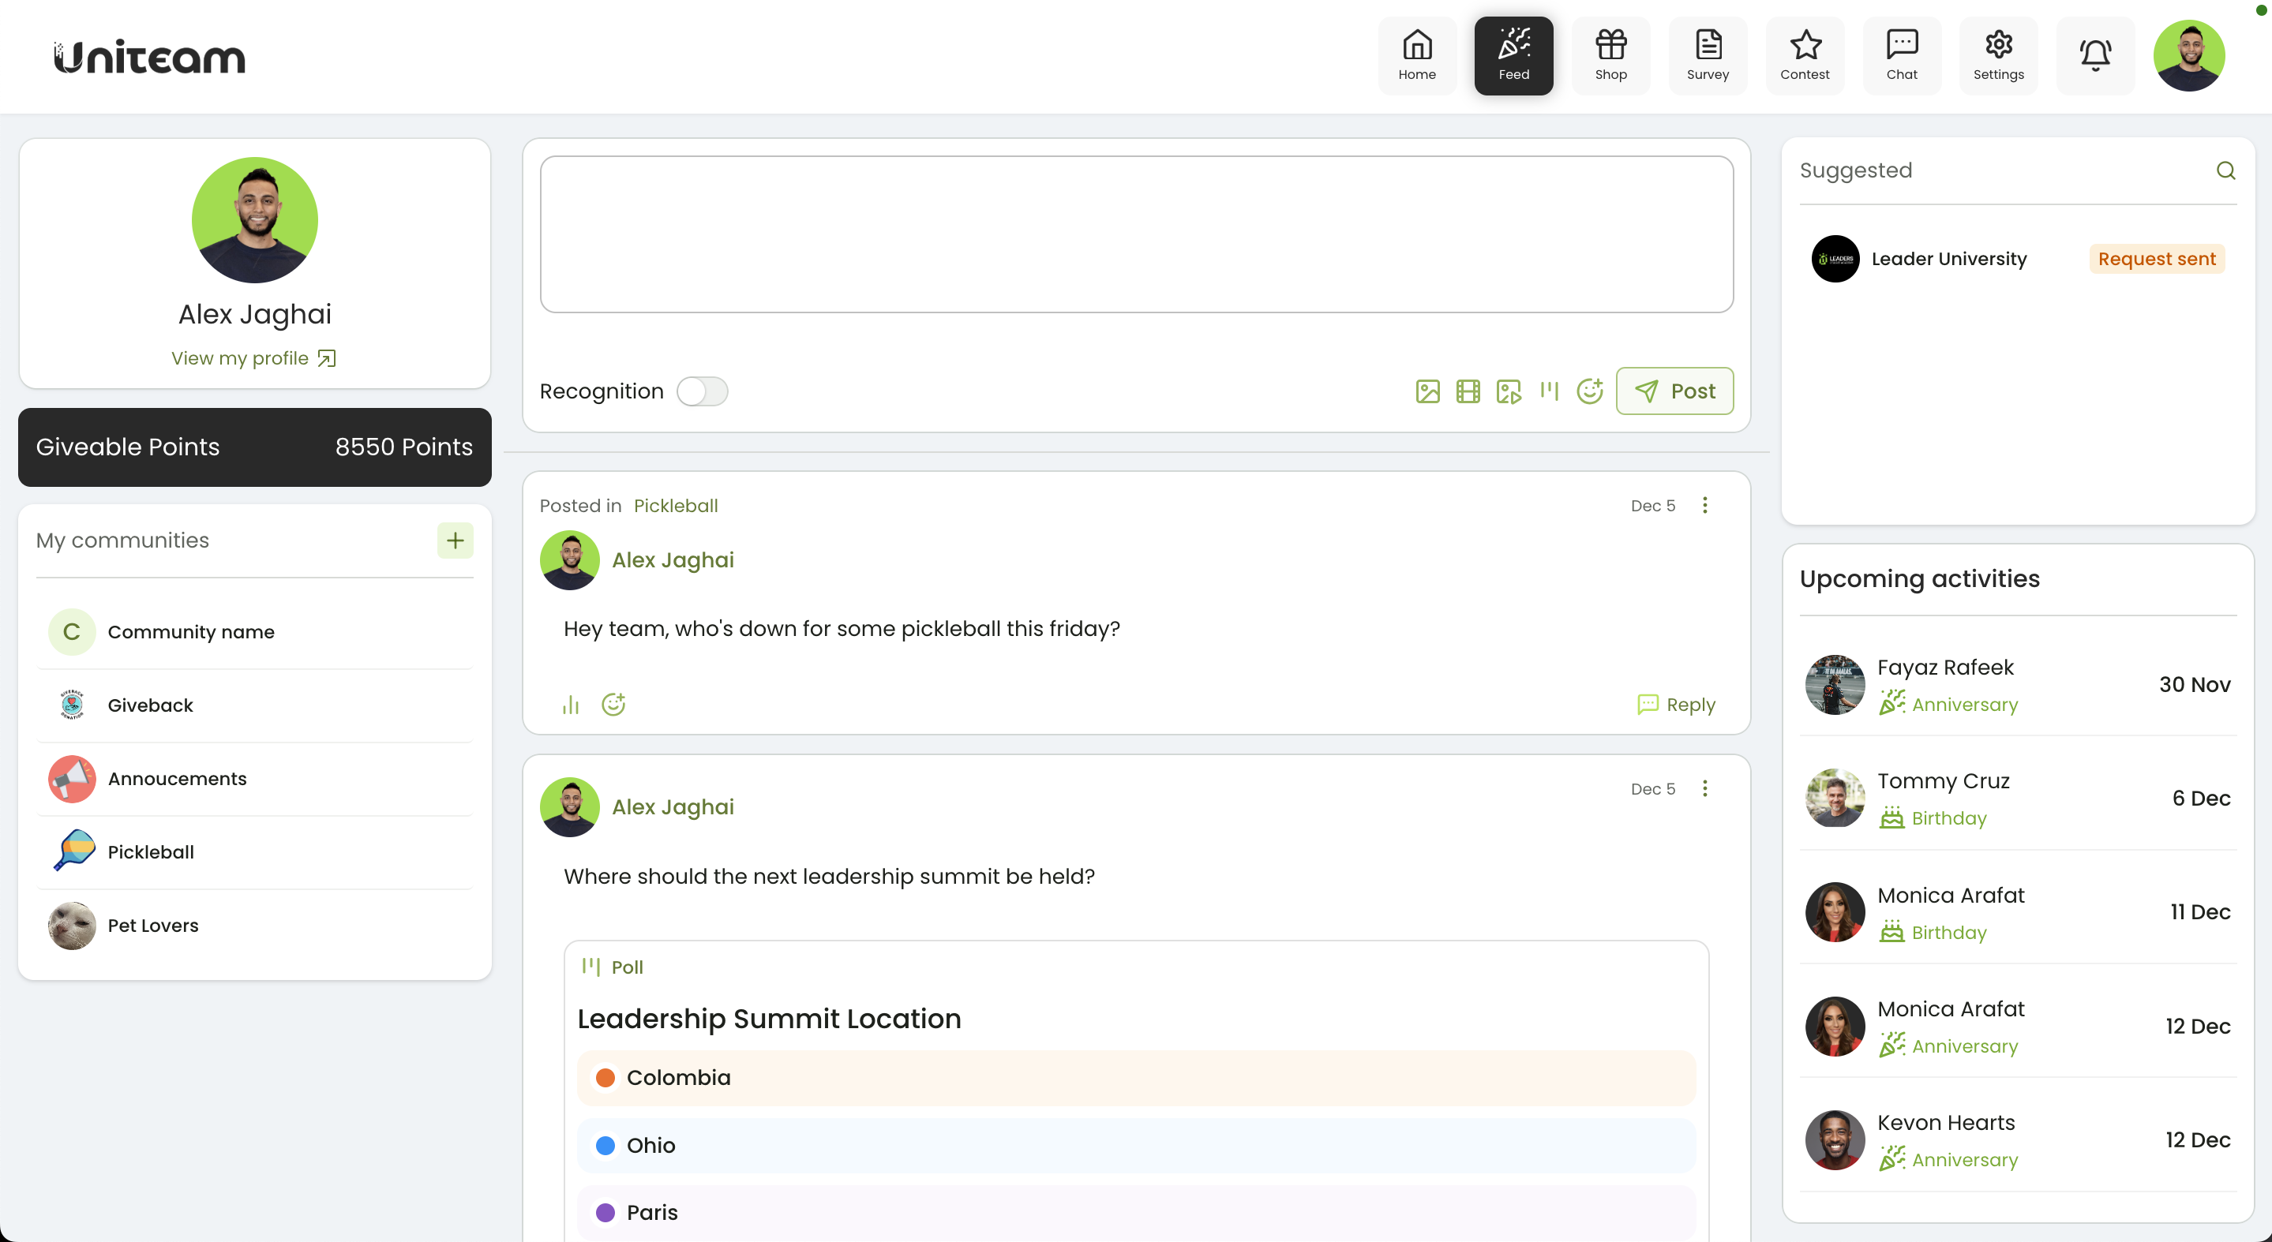2272x1242 pixels.
Task: Open options menu on the leadership summit post
Action: point(1705,789)
